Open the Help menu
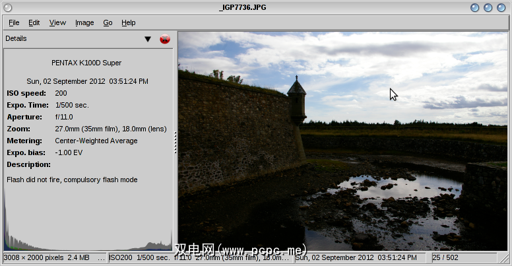This screenshot has width=512, height=266. click(x=128, y=22)
